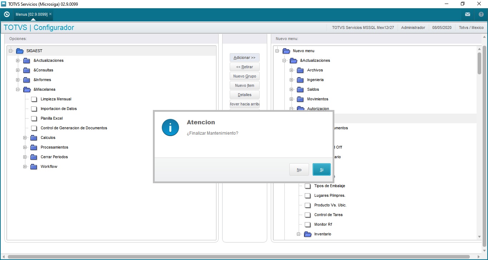Click the Autorizacion folder icon
Viewport: 488px width, 260px height.
coord(300,108)
